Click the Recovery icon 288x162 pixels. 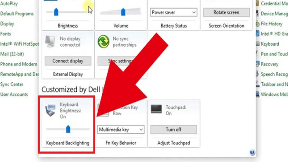258,64
